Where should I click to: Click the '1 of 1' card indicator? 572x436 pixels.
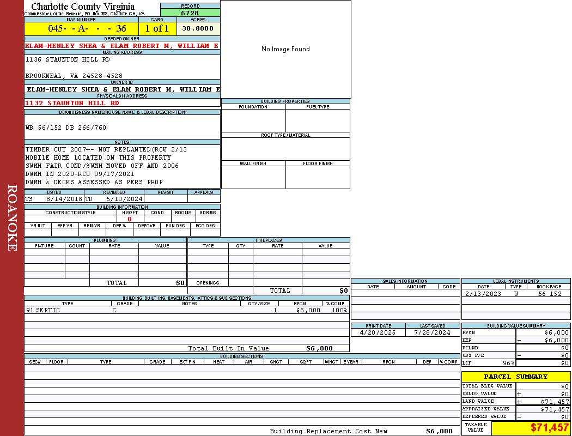tap(157, 29)
